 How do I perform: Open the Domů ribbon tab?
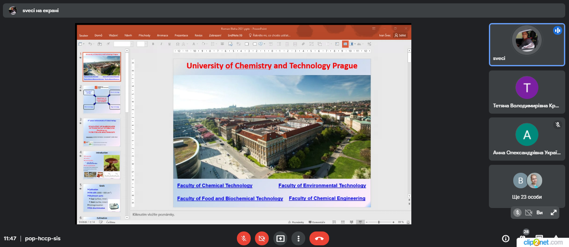(x=99, y=35)
